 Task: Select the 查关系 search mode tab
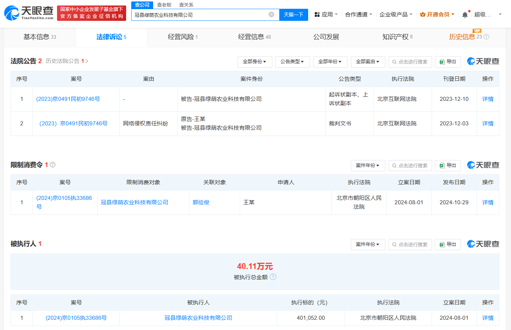186,5
